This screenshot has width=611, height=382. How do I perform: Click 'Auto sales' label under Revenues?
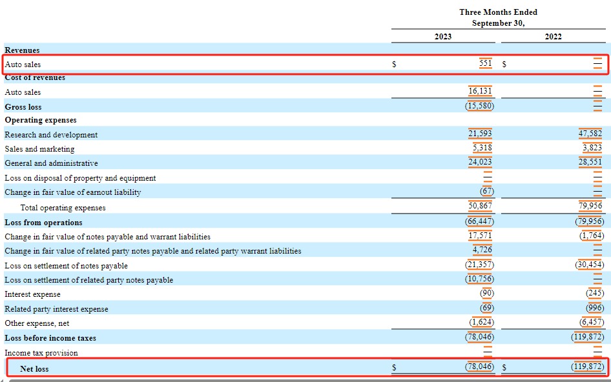coord(23,65)
